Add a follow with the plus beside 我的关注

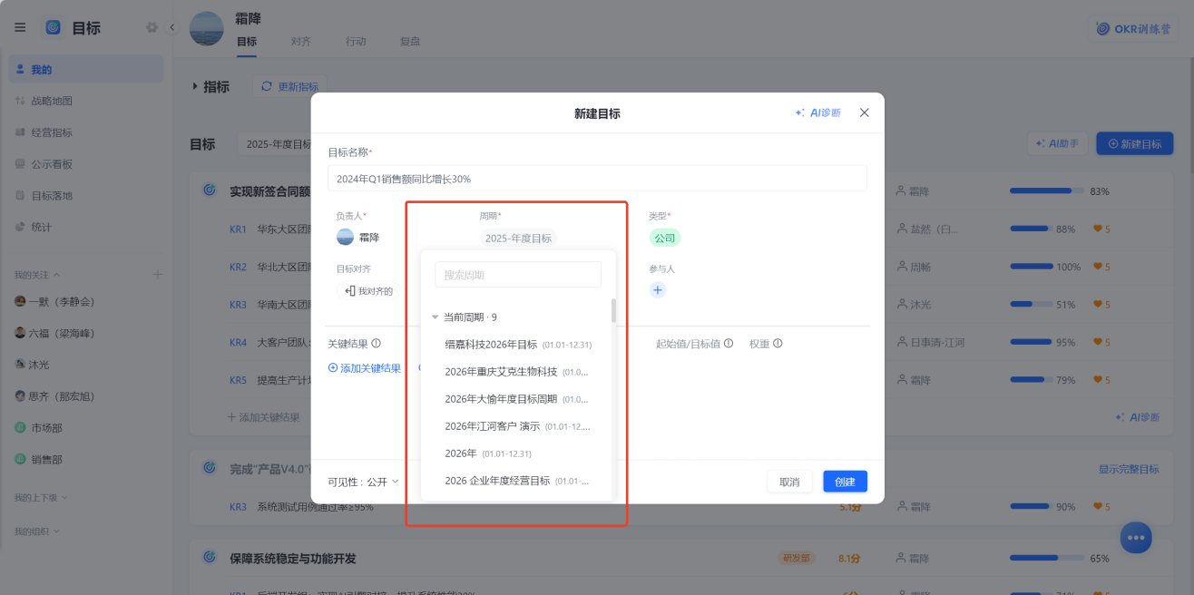(157, 274)
